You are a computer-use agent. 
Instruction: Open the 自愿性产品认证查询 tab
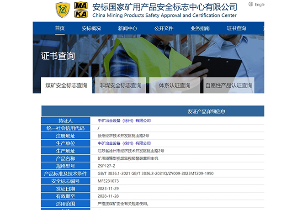(x=228, y=85)
